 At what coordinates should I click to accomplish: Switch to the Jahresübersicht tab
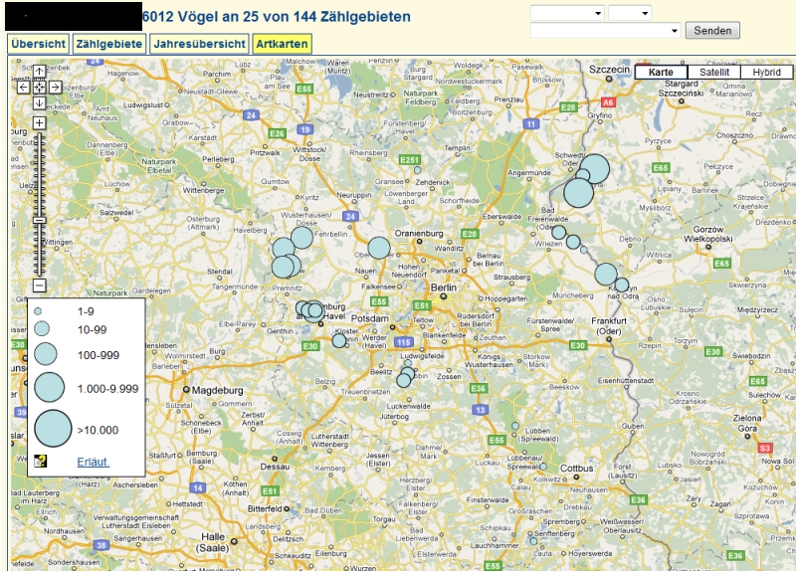[x=199, y=44]
